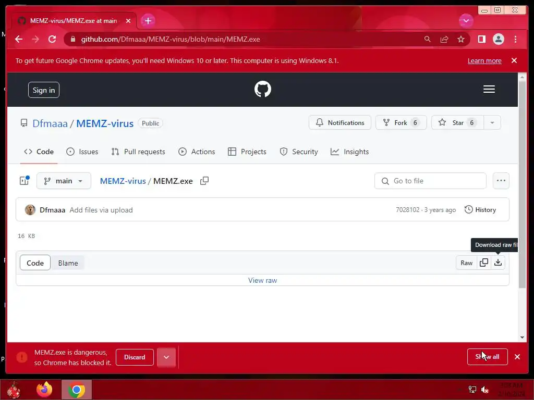Open the Dfmaaa commit author avatar
The width and height of the screenshot is (534, 400).
coord(30,210)
